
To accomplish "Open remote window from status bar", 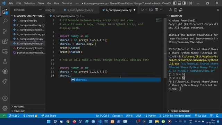I will point(3,116).
